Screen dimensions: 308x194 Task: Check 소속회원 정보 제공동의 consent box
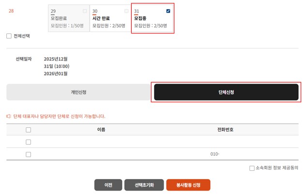click(x=252, y=168)
